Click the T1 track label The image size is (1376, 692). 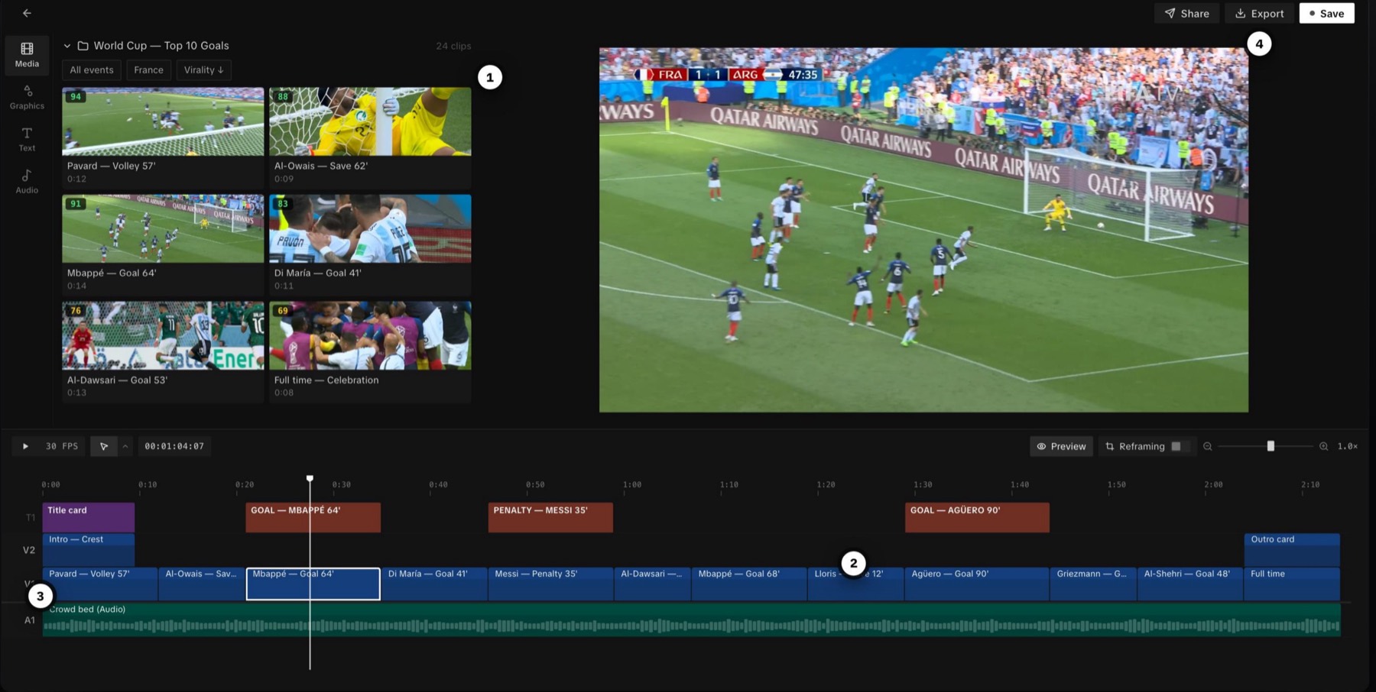point(31,518)
